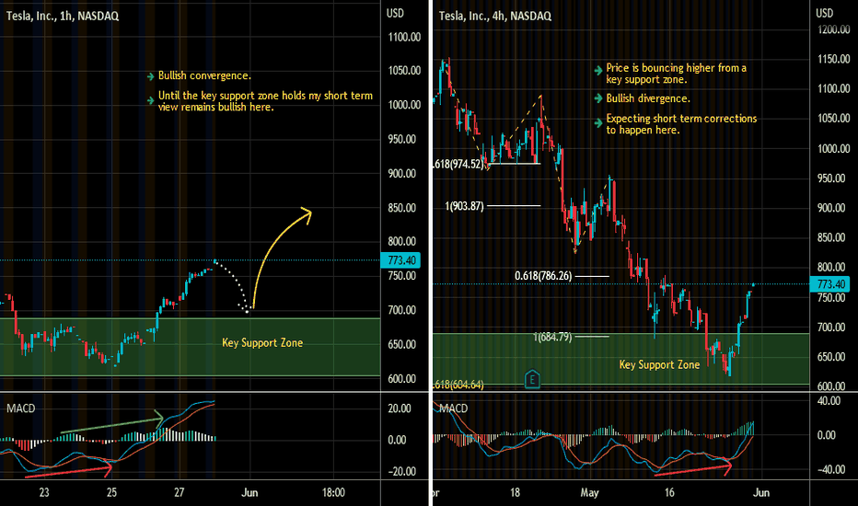Click the '25' date on 1h time axis
858x506 pixels.
coord(111,492)
